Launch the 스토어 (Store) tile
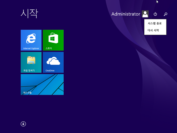Image resolution: width=177 pixels, height=133 pixels. [53, 40]
